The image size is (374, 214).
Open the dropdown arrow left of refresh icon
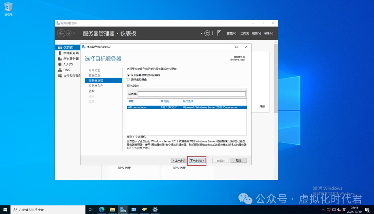tap(201, 34)
